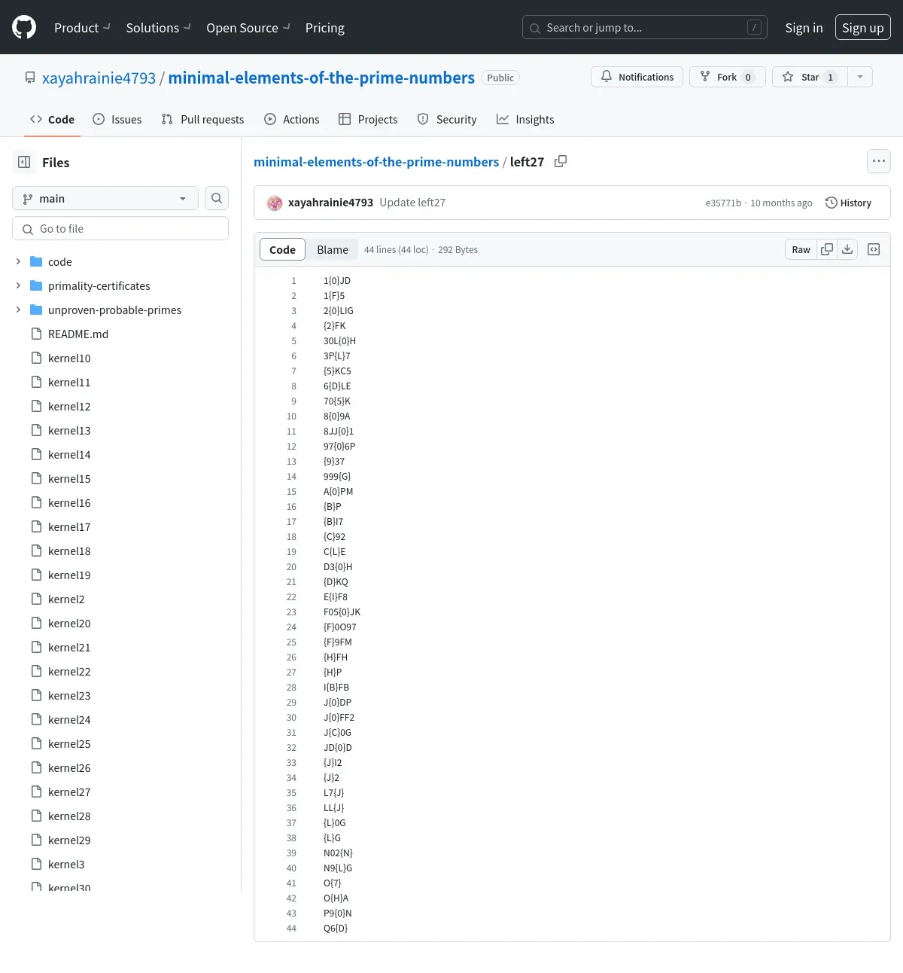The image size is (903, 973).
Task: Open commit e35771b
Action: pyautogui.click(x=723, y=203)
